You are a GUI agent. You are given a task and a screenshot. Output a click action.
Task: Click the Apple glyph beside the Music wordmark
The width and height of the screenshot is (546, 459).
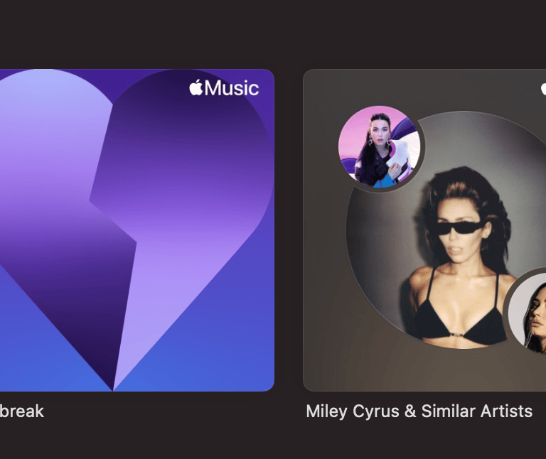click(196, 87)
